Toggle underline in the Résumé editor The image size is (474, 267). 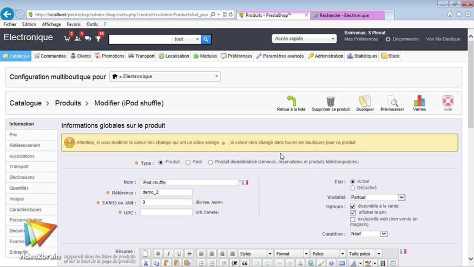click(179, 254)
